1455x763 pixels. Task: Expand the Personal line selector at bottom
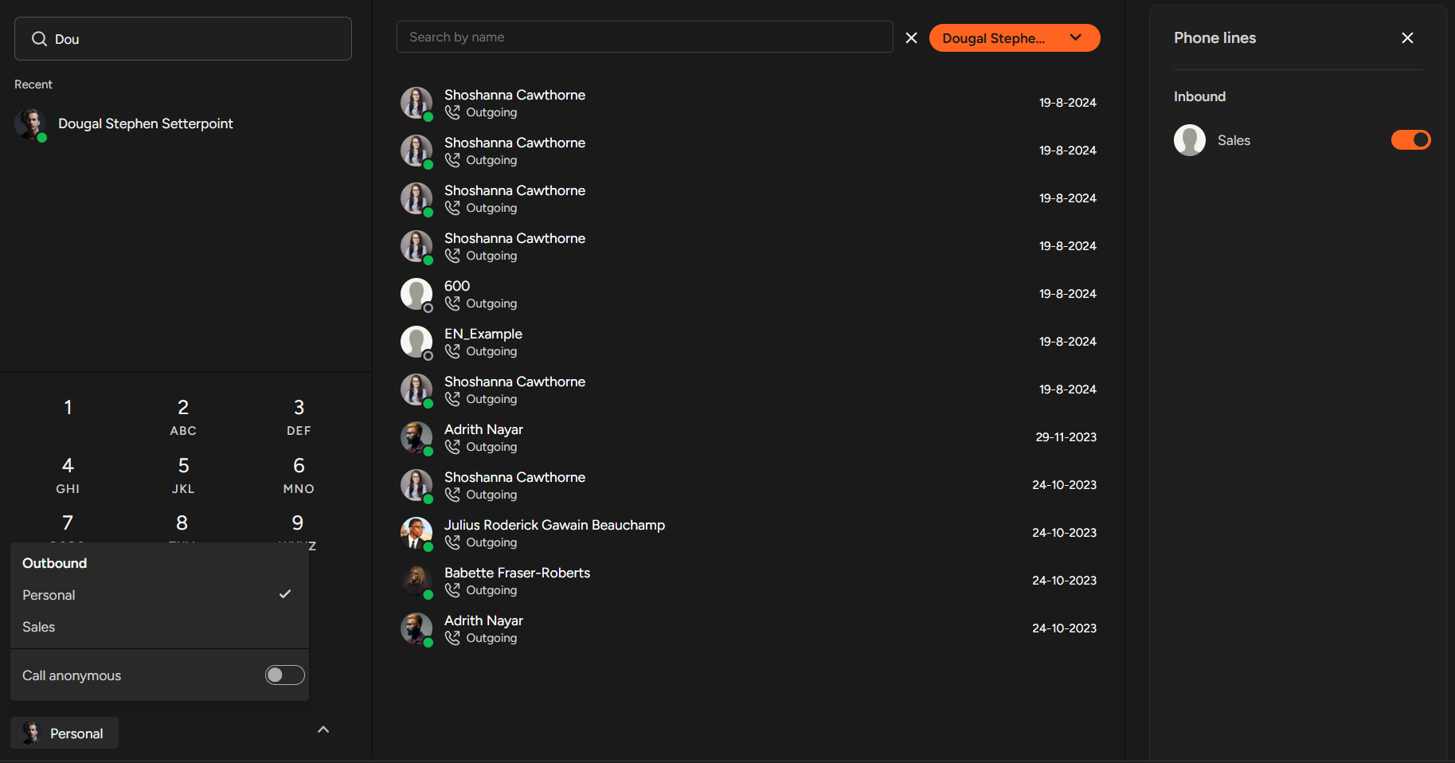tap(64, 733)
